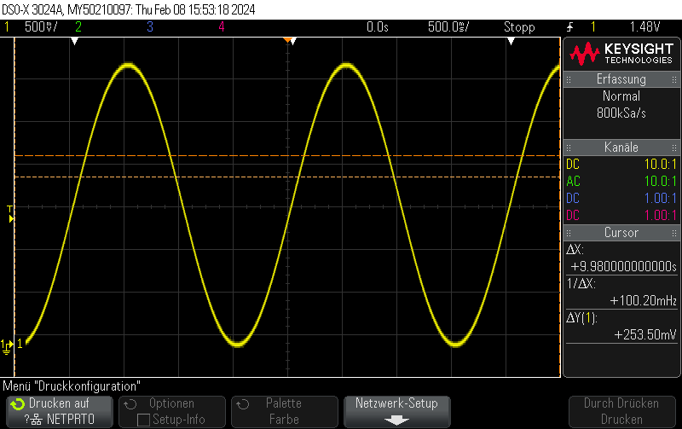
Task: Select channel 4 label in top bar
Action: [x=222, y=27]
